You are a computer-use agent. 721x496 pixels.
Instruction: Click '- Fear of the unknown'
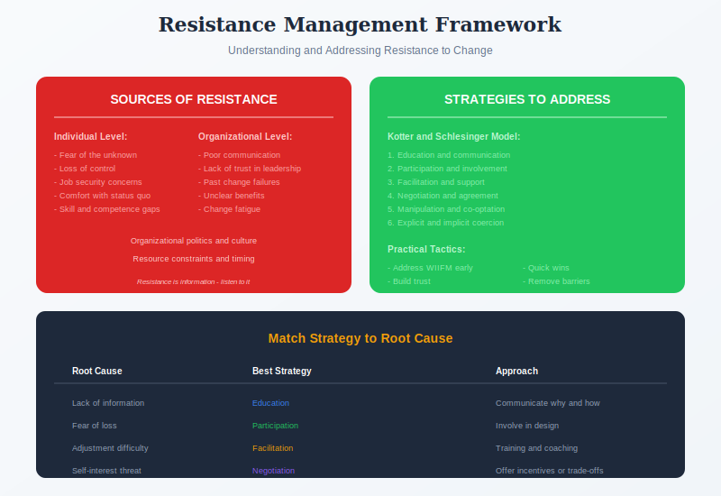pos(96,155)
